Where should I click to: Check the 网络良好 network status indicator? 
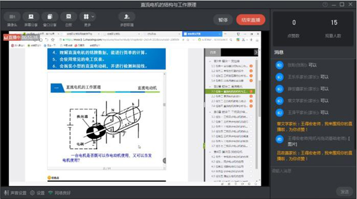(59, 193)
